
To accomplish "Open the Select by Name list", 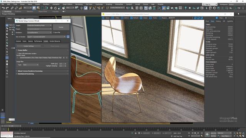I will coord(38,8).
